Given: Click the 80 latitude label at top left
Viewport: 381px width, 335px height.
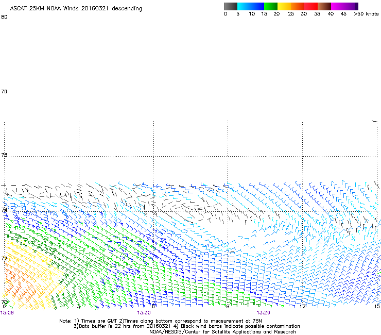Looking at the screenshot, I should click(4, 17).
